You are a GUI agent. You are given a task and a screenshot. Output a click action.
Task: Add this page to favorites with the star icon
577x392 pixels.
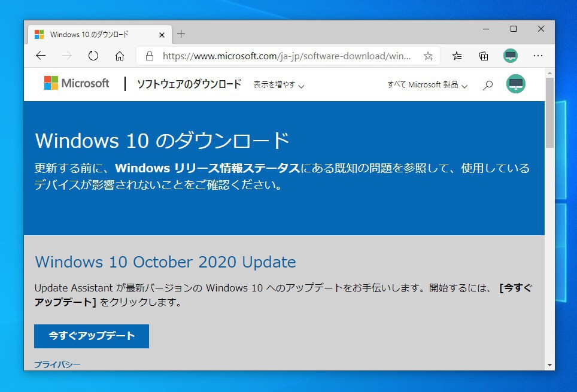point(428,56)
